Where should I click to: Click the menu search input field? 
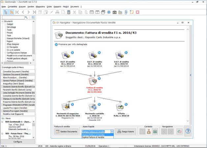coord(13,17)
